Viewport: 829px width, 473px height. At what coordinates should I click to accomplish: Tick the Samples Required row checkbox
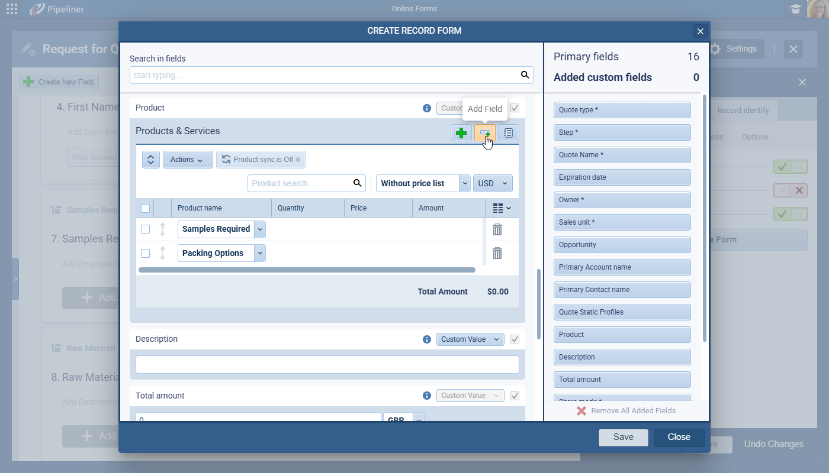point(145,229)
